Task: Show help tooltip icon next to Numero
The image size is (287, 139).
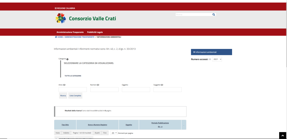Action: (x=98, y=85)
